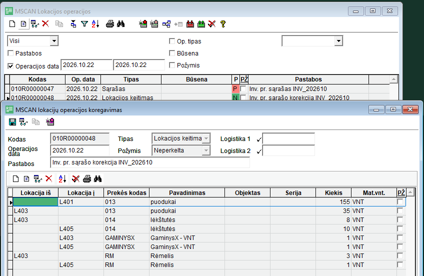Open the Požymis Neperkelta dropdown
Image resolution: width=424 pixels, height=276 pixels.
(206, 150)
